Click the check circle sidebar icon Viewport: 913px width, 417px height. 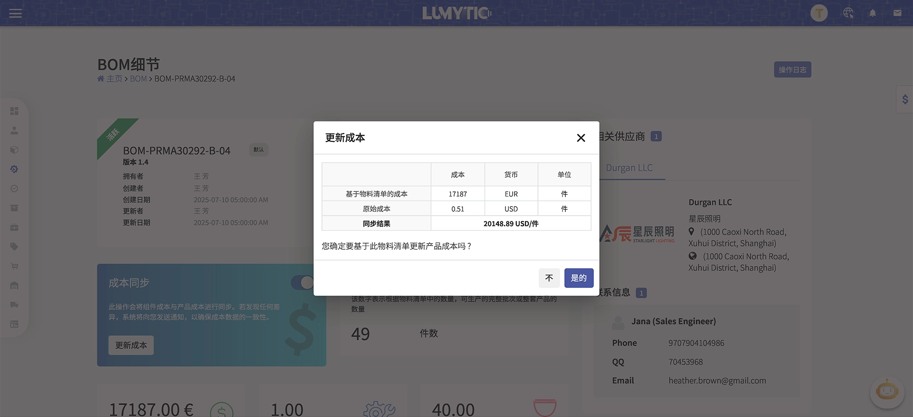tap(14, 189)
